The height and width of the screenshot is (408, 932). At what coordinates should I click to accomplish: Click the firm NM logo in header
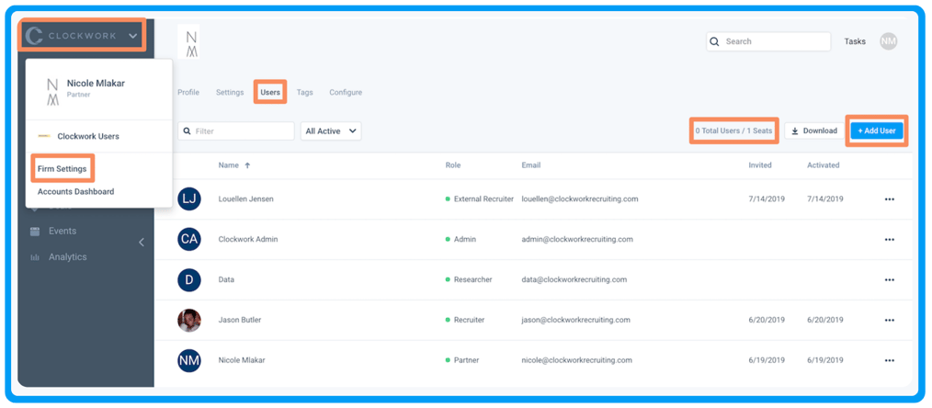coord(189,41)
